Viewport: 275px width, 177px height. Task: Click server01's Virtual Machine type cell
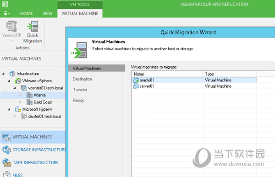point(218,86)
